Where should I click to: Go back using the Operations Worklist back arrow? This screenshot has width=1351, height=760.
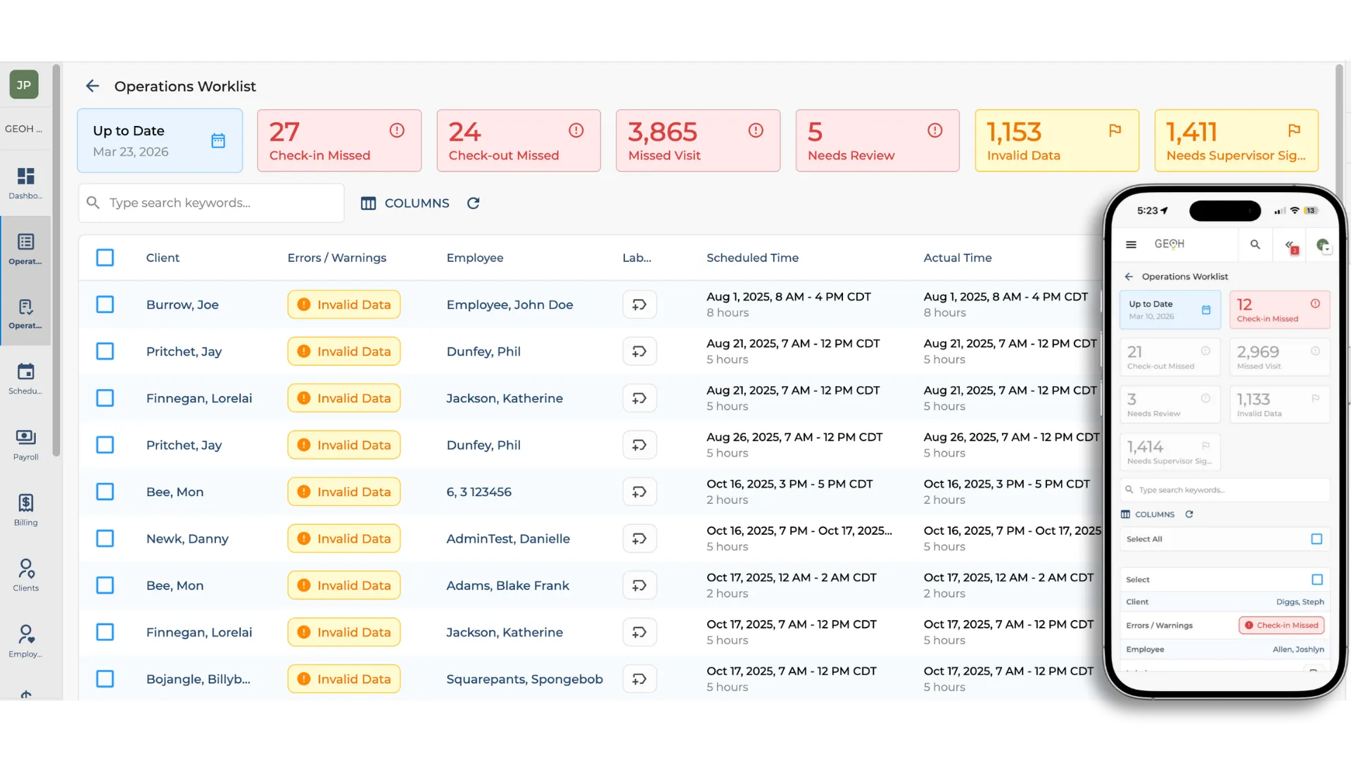click(92, 86)
